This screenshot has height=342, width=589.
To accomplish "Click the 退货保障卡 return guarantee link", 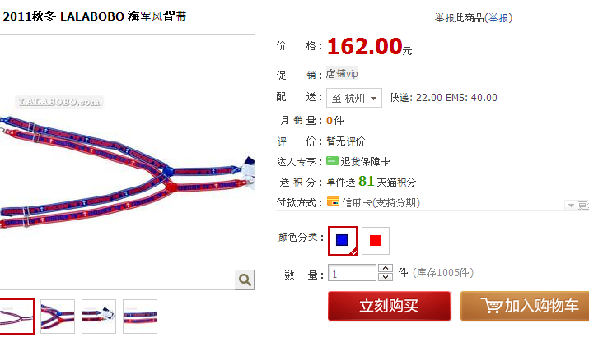I will [365, 162].
